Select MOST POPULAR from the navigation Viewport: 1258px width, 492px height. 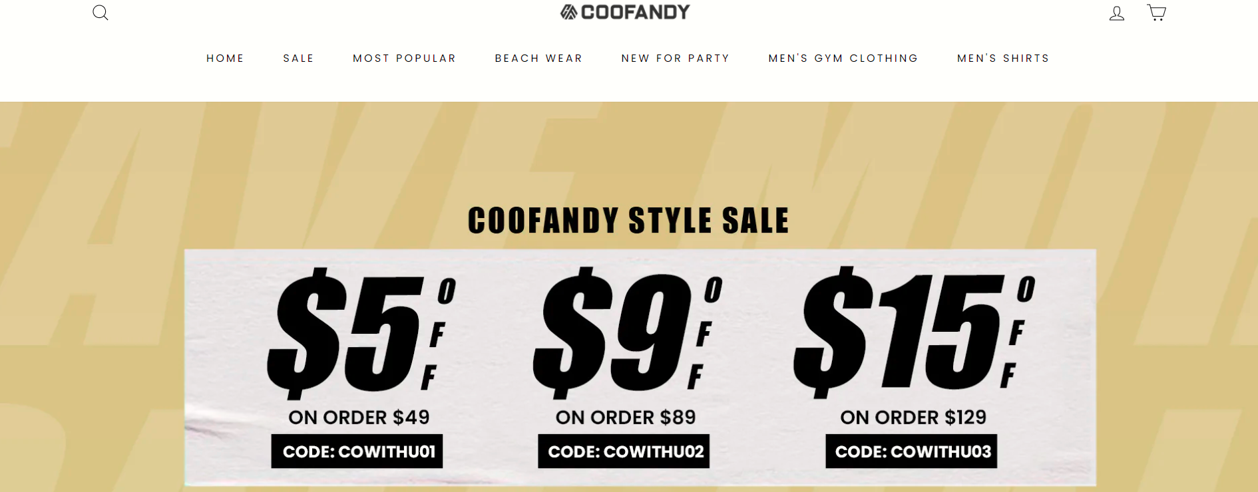tap(404, 58)
